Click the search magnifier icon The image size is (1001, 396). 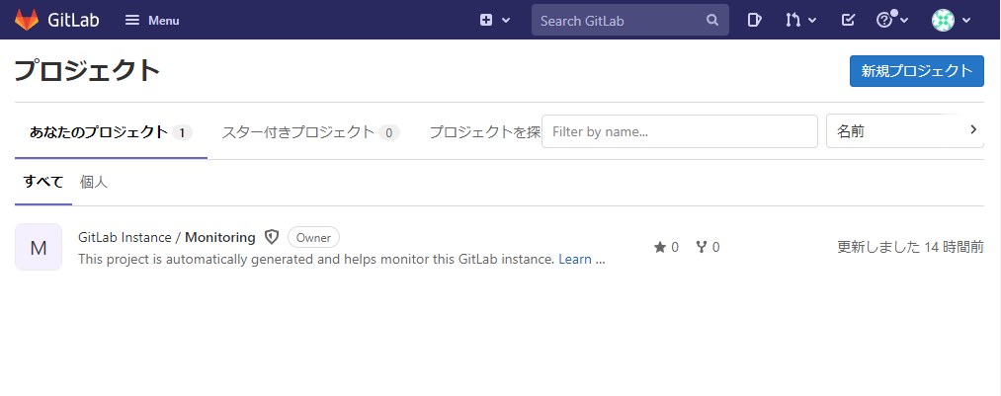point(712,21)
